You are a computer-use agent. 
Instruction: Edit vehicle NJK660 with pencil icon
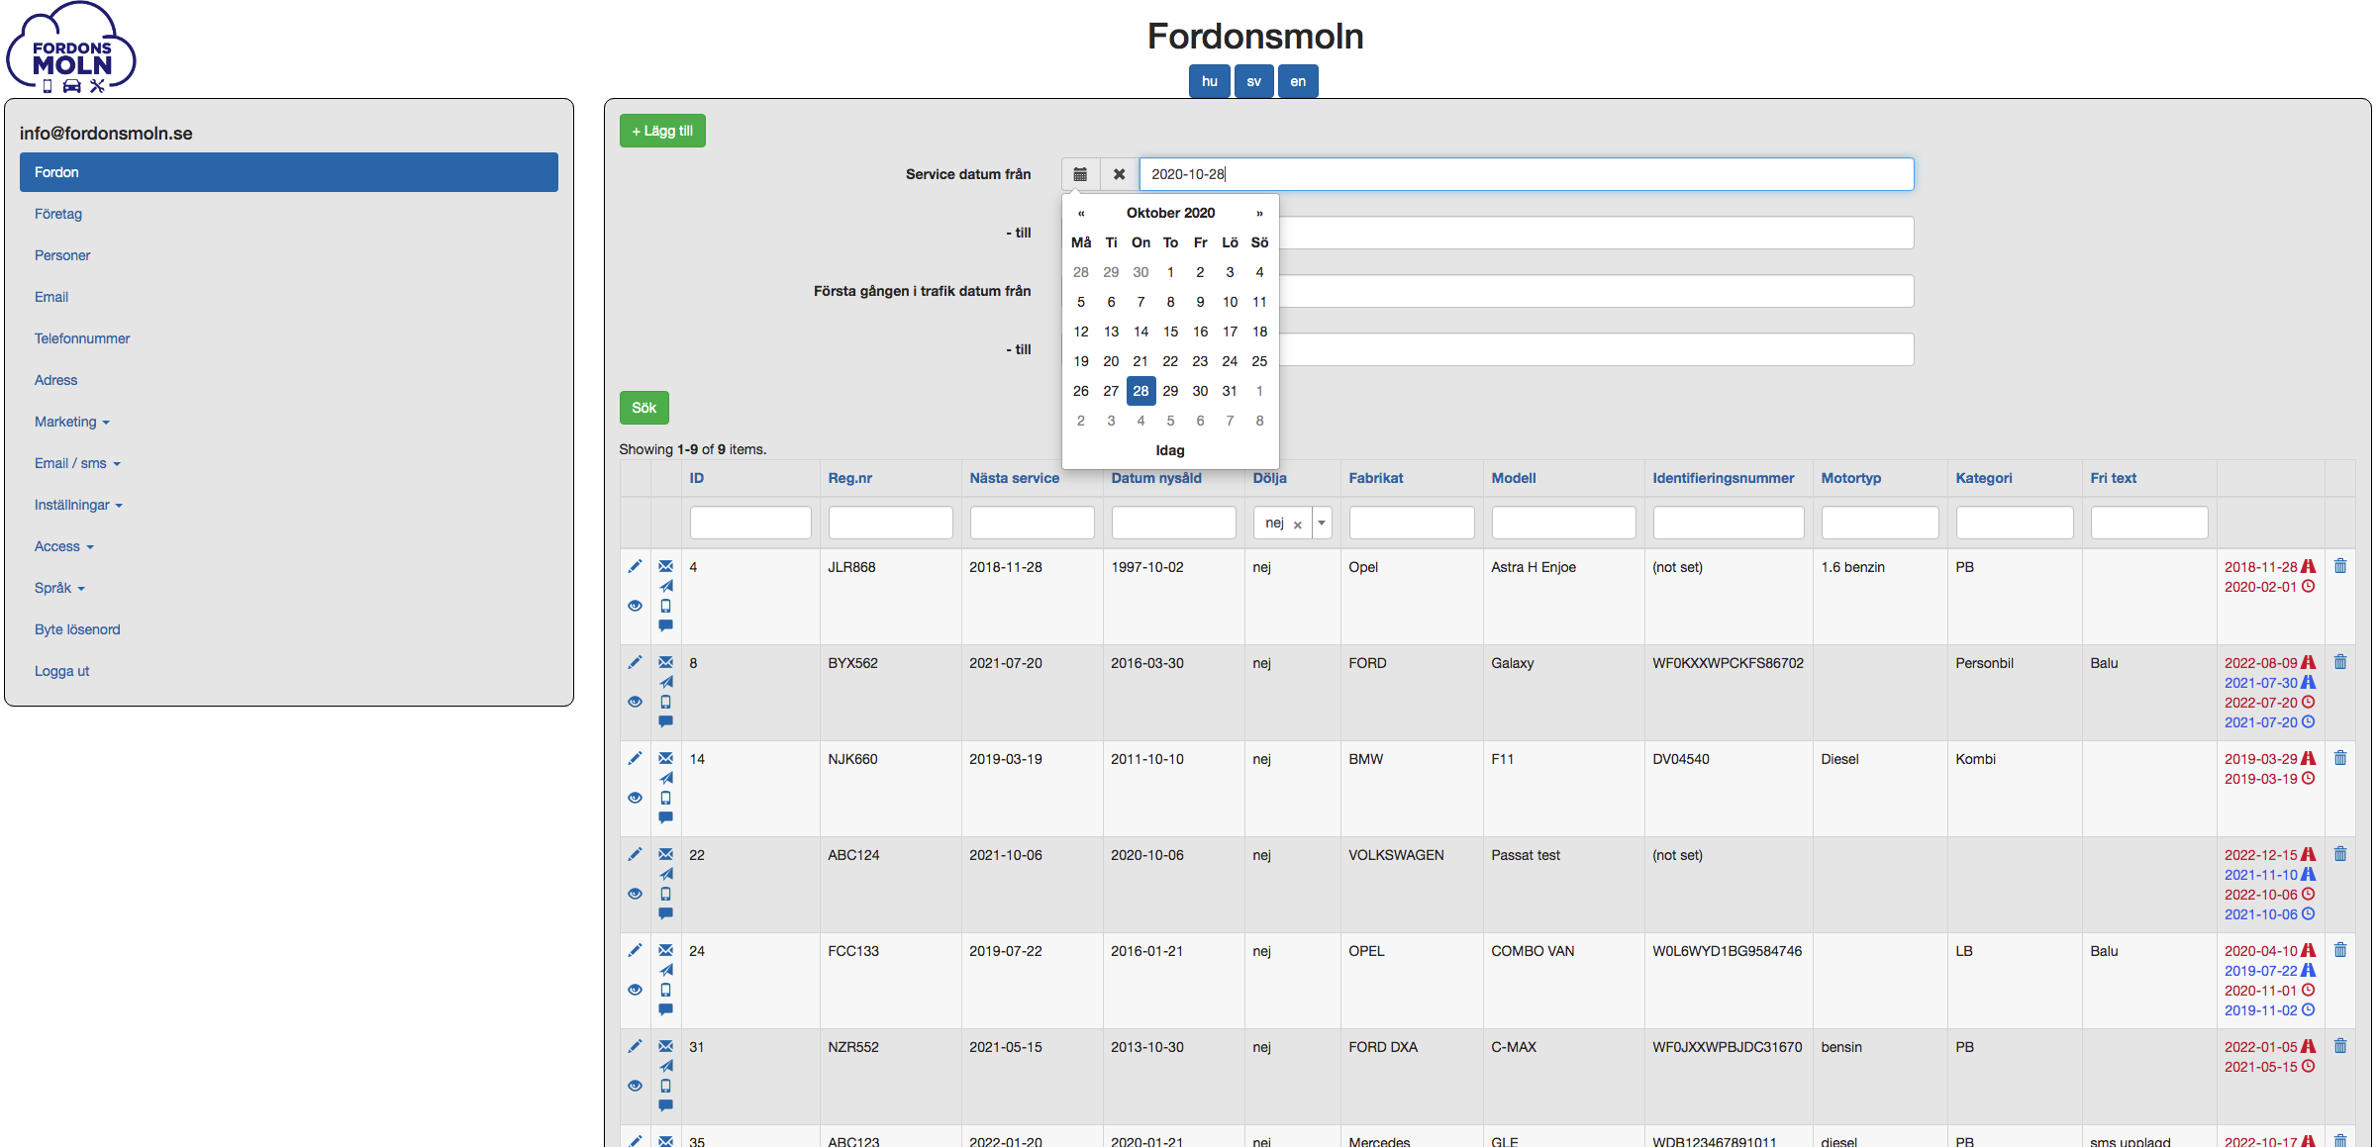coord(635,758)
